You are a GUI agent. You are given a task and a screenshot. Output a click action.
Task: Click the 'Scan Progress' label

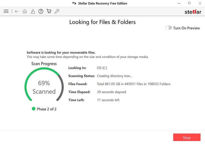click(x=44, y=64)
